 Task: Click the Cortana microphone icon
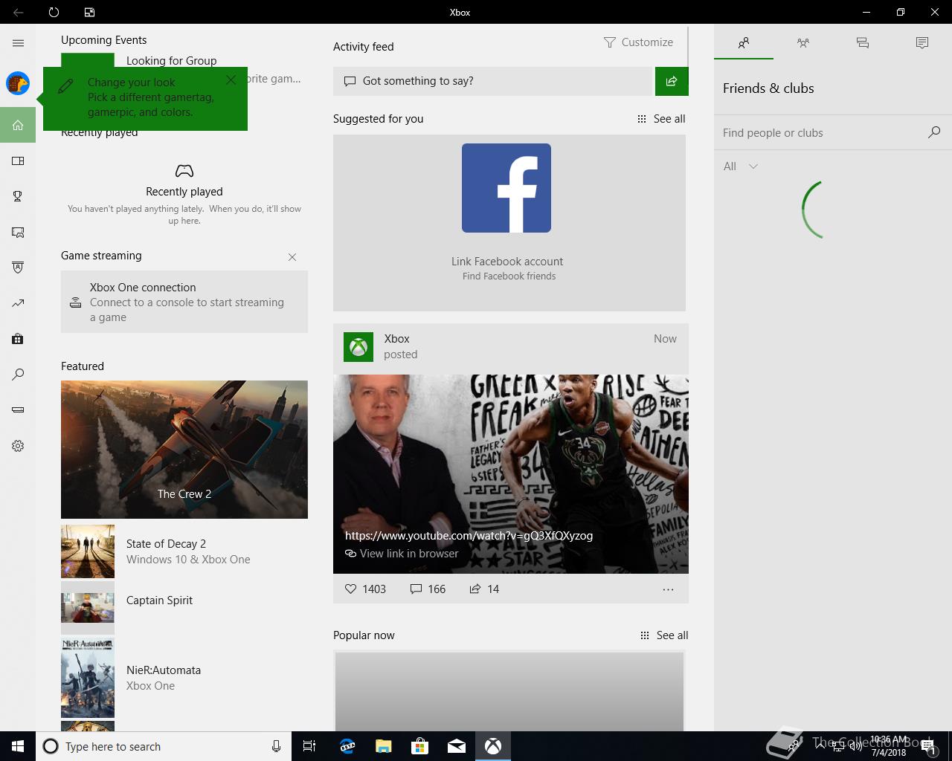[276, 746]
